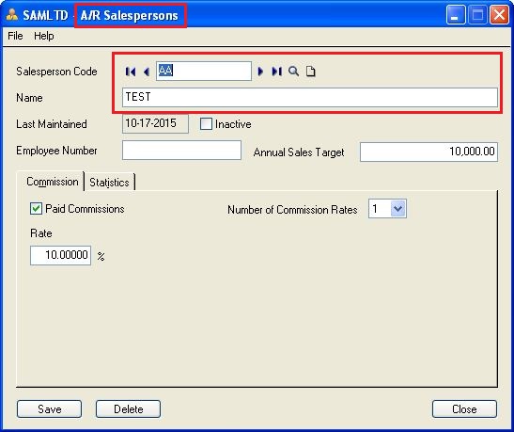
Task: Go to next salesperson record
Action: click(x=260, y=72)
